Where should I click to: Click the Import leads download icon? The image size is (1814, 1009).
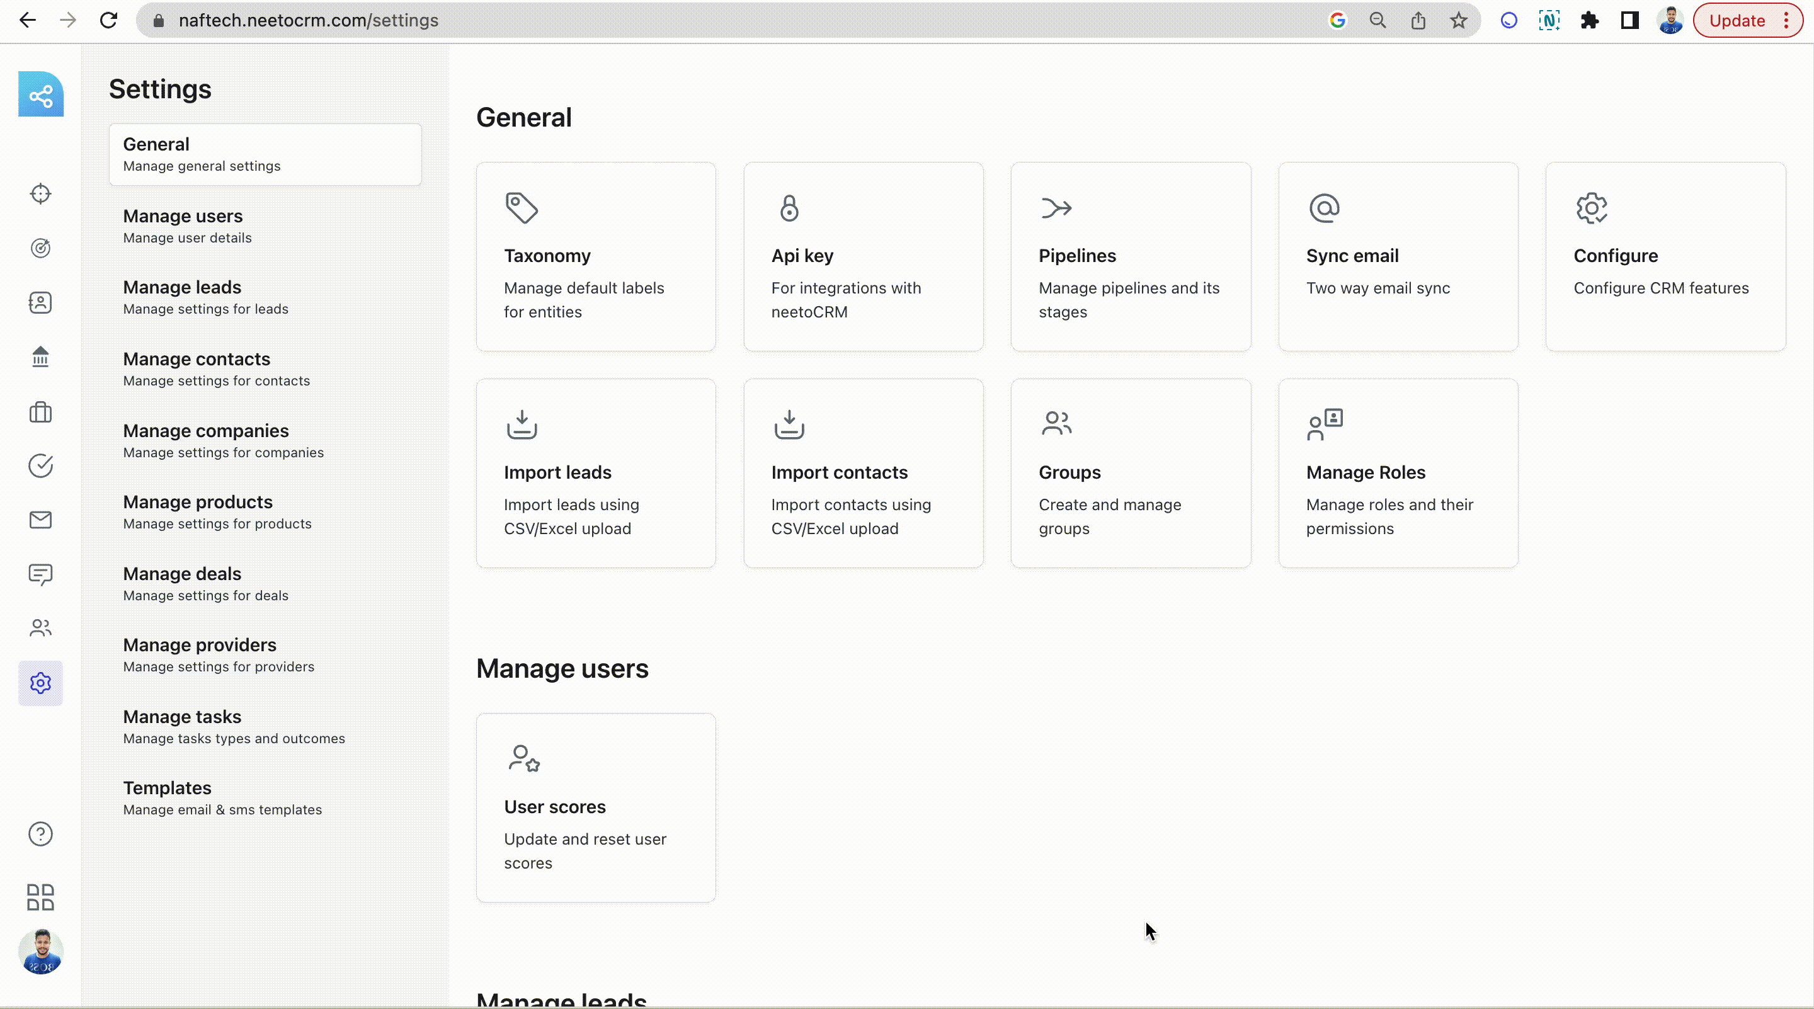point(522,425)
